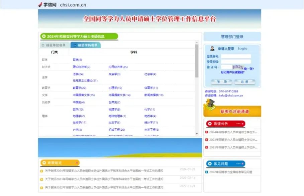Click the blue circular 常见问题 panel icon
The width and height of the screenshot is (304, 196).
pos(211,163)
